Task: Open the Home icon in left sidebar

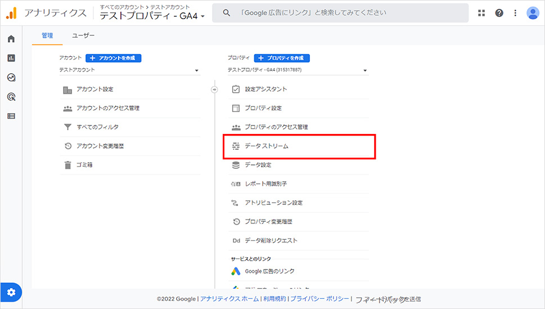Action: [11, 39]
